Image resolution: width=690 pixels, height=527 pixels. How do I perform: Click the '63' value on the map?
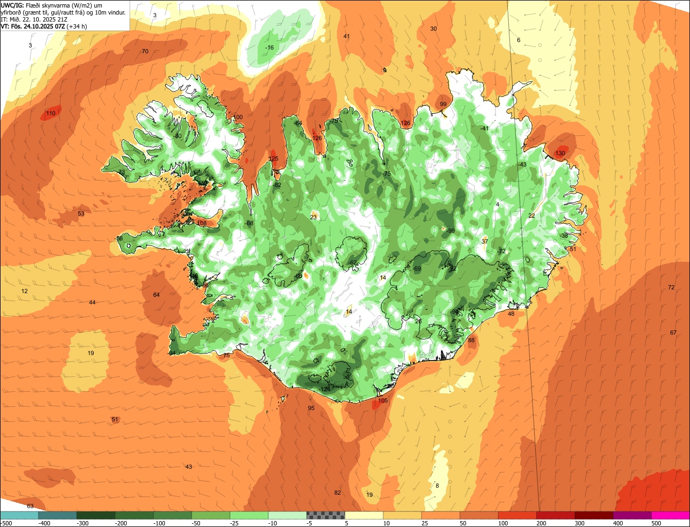[x=30, y=506]
